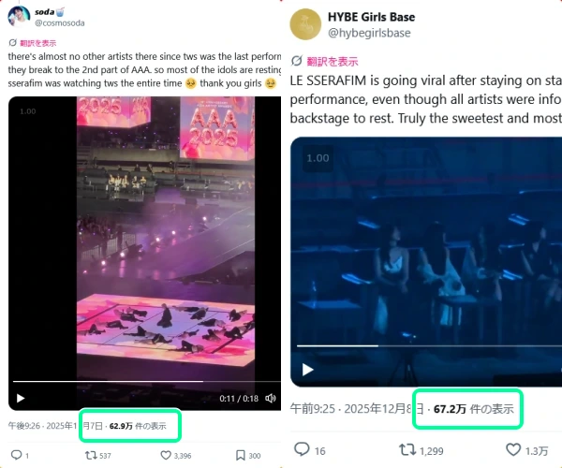Viewport: 562px width, 468px height.
Task: Play the right HYBE Girls Base video
Action: [308, 368]
